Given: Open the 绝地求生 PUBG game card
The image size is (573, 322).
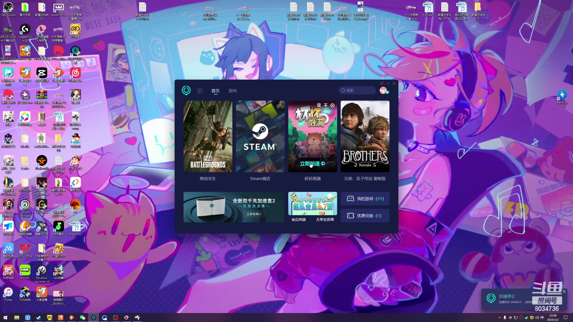Looking at the screenshot, I should coord(208,136).
